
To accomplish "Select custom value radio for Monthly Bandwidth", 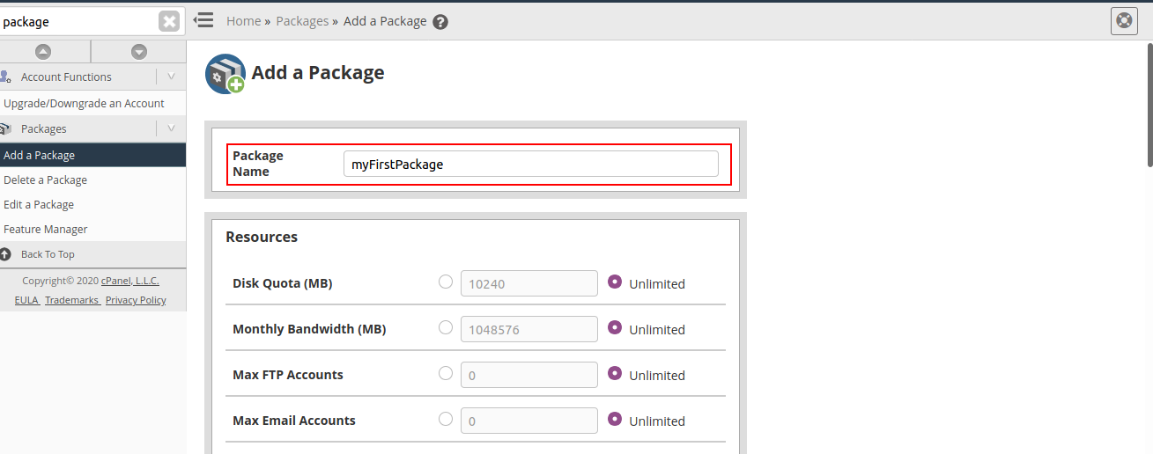I will click(446, 327).
